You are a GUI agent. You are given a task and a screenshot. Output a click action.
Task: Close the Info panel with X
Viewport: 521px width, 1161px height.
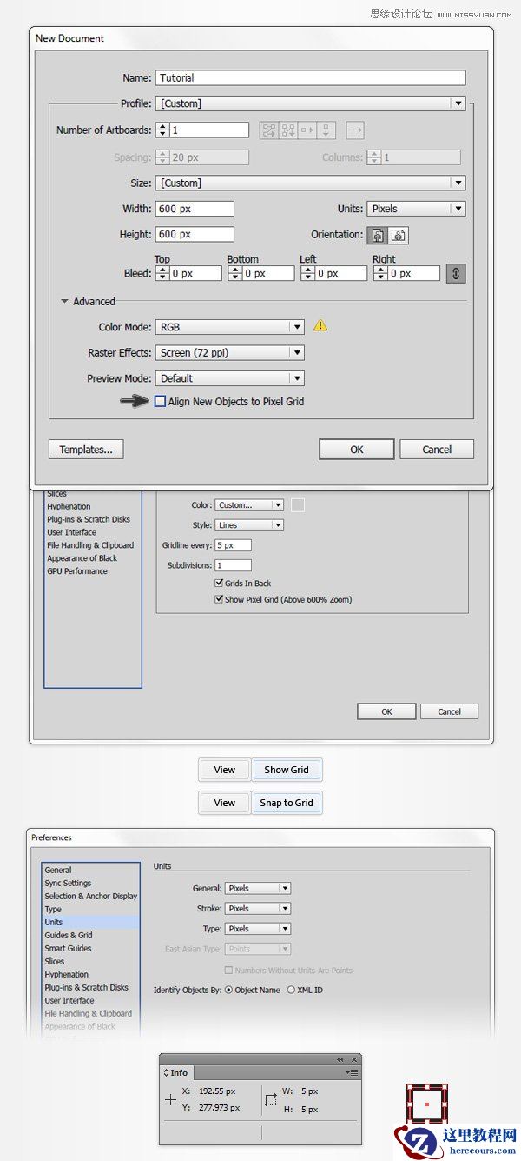point(353,1059)
